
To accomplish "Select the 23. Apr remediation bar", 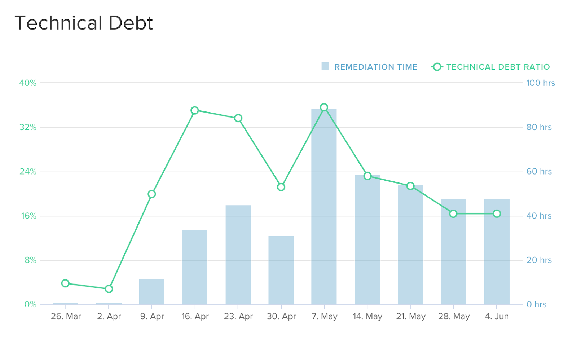I will 238,255.
